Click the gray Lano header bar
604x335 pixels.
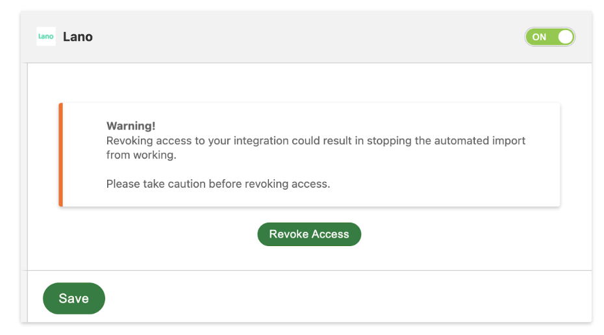(307, 37)
